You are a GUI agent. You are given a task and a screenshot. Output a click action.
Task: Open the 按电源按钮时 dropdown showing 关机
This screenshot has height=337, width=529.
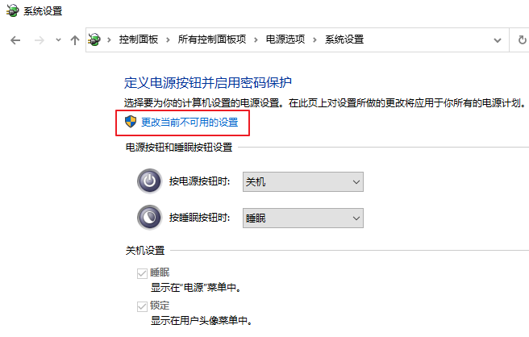(x=302, y=182)
